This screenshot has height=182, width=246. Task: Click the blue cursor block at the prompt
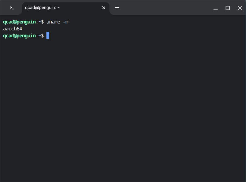(x=48, y=35)
